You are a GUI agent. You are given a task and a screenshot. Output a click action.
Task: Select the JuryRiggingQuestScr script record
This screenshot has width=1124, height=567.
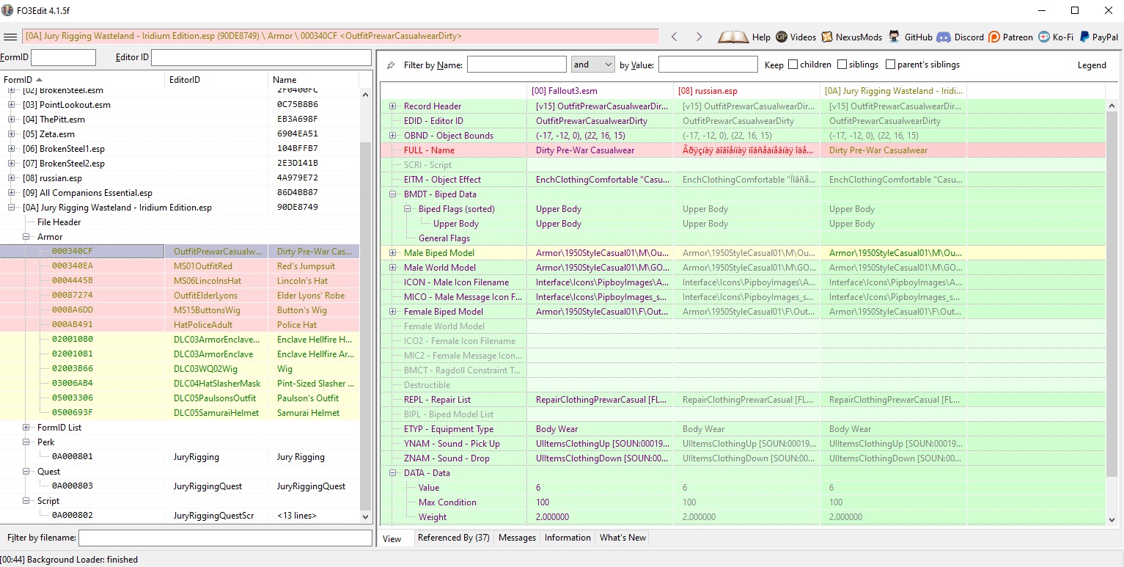click(180, 516)
